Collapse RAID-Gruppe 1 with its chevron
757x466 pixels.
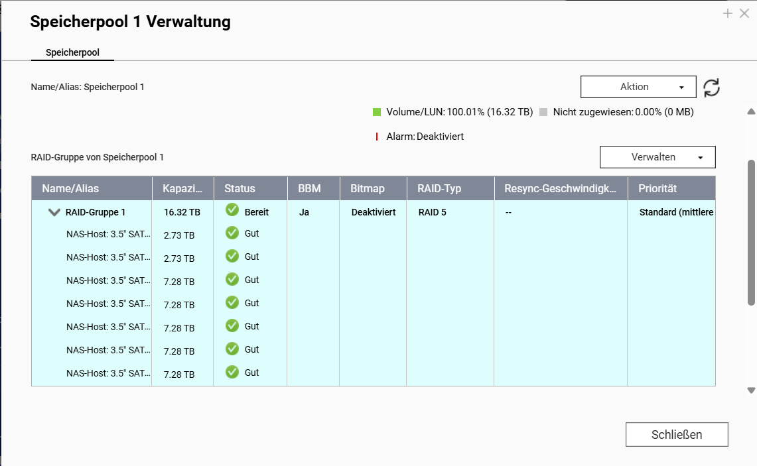[x=54, y=213]
